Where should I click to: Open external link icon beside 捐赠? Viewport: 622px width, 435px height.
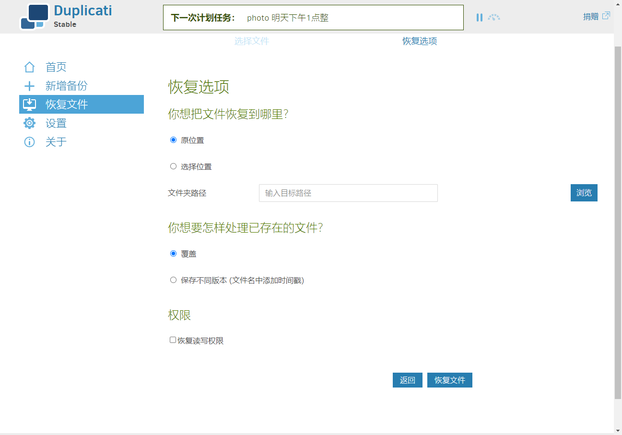coord(606,16)
